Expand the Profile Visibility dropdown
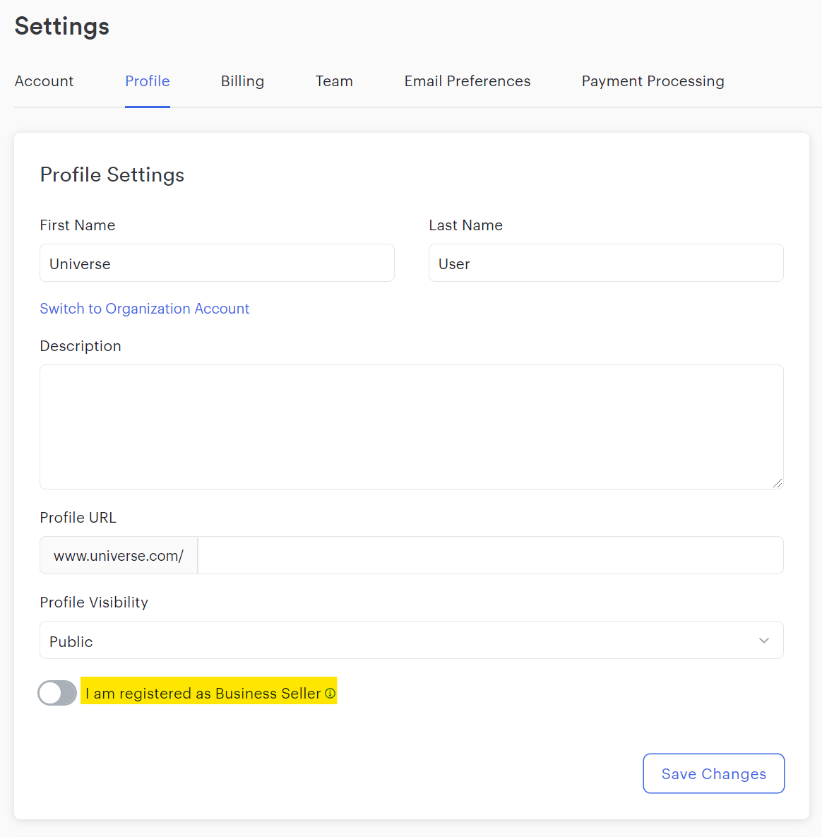Screen dimensions: 822x837 tap(412, 640)
